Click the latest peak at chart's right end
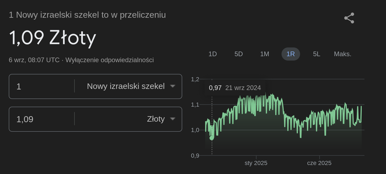This screenshot has height=174, width=386. (x=361, y=107)
